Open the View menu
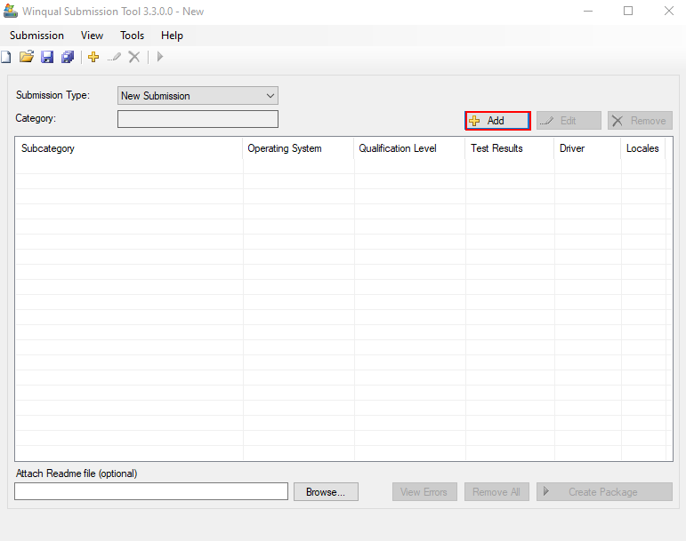The width and height of the screenshot is (686, 541). pos(92,36)
